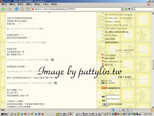The height and width of the screenshot is (116, 154).
Task: Click the first quick launch icon after Start
Action: (x=12, y=114)
